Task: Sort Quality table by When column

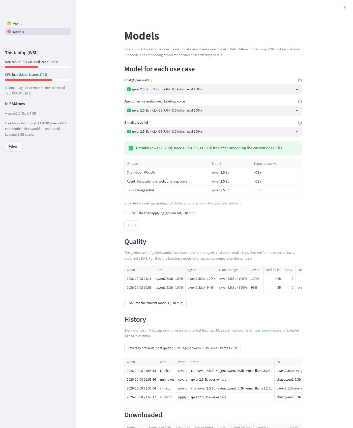Action: tap(139, 270)
